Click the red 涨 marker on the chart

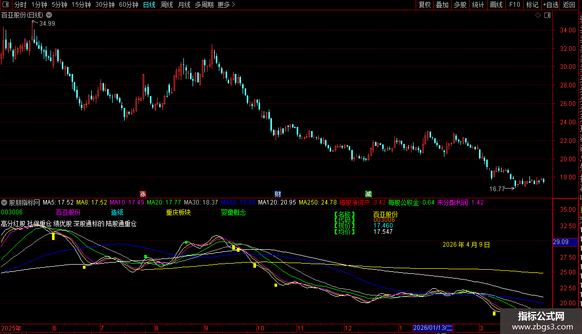(143, 194)
